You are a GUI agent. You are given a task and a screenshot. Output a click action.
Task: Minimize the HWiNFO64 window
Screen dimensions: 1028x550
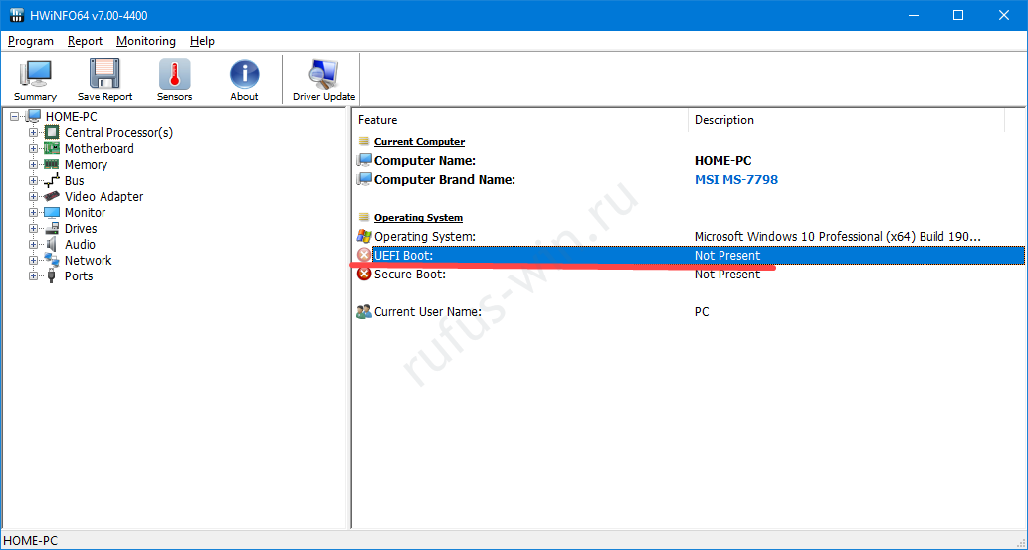pyautogui.click(x=913, y=15)
